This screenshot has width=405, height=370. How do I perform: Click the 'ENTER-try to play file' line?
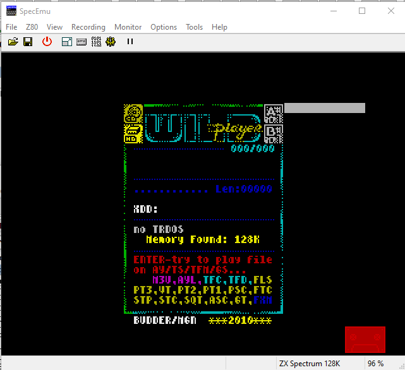pos(203,260)
